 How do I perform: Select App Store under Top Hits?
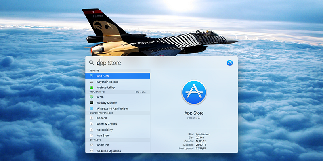(117, 76)
